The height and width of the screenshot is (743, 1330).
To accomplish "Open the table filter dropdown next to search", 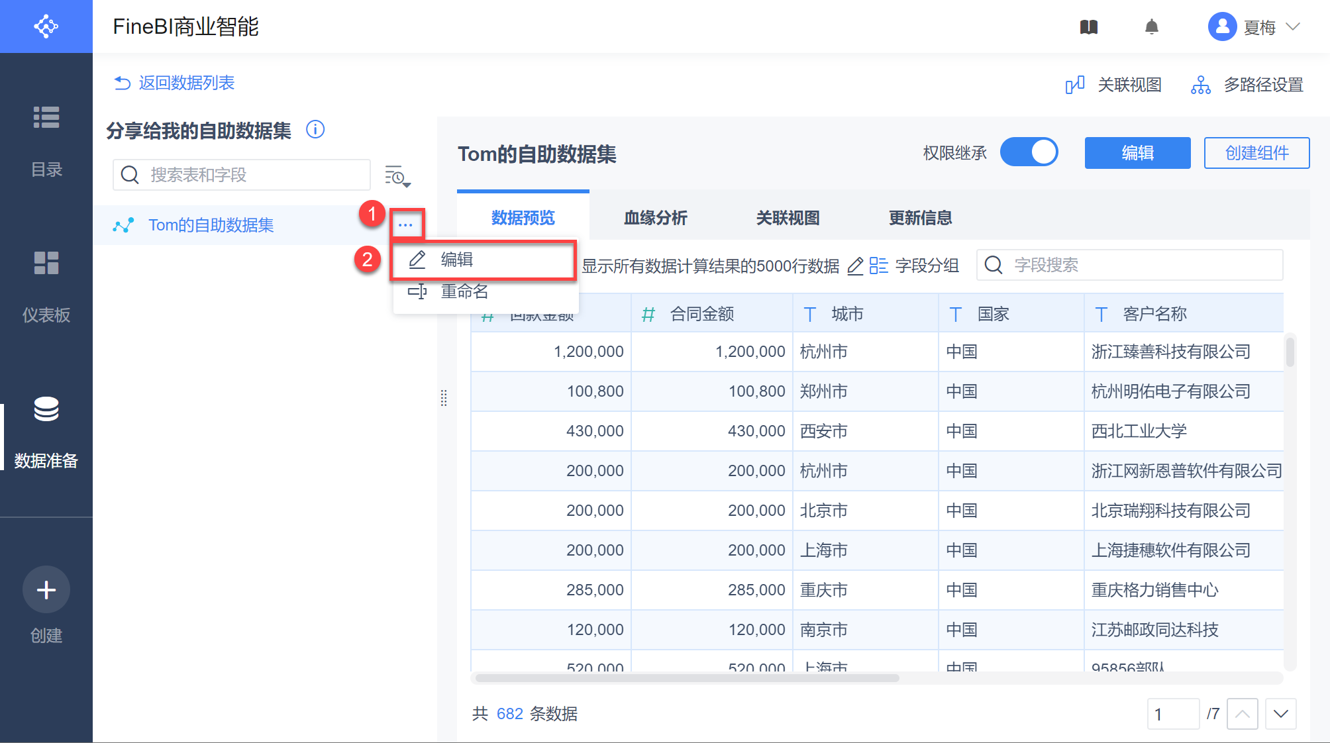I will [x=397, y=176].
